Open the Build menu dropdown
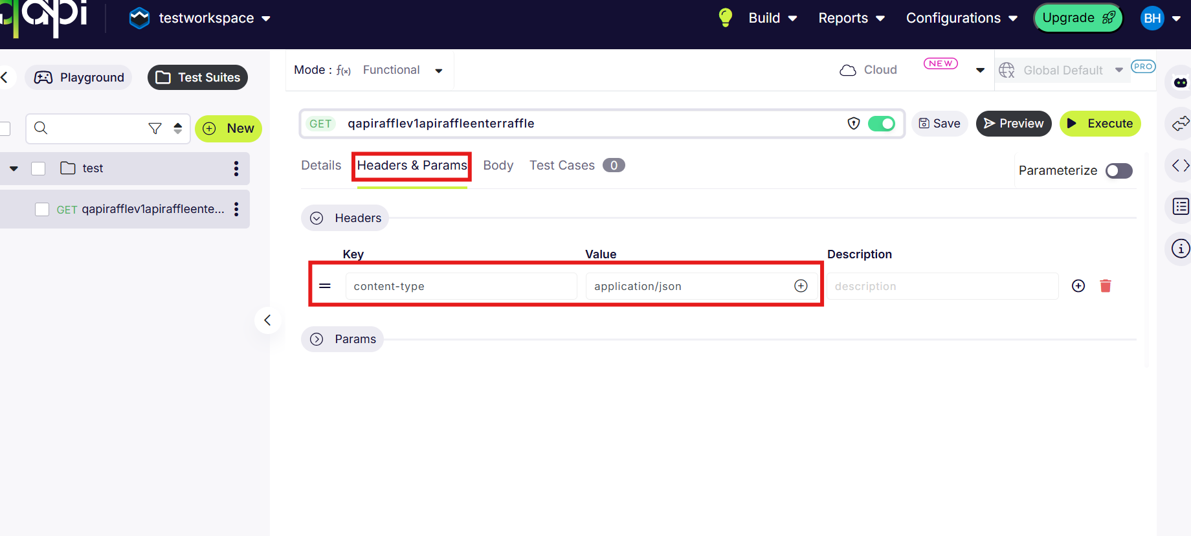1191x536 pixels. click(773, 18)
